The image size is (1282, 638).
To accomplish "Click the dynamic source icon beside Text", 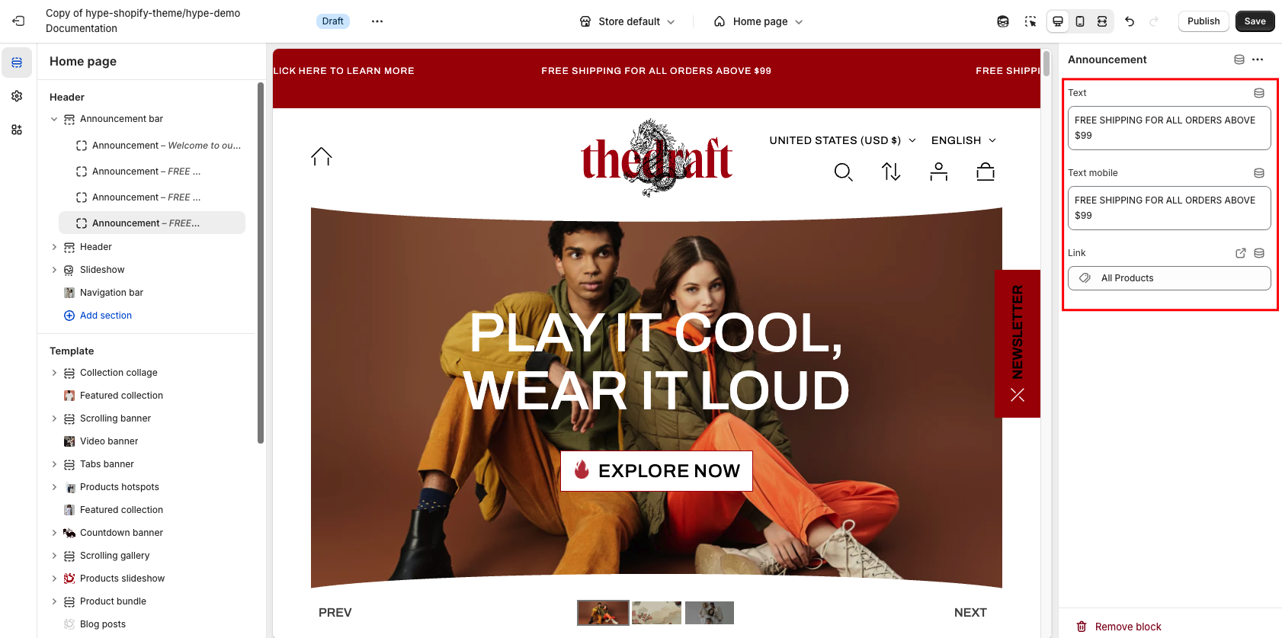I will point(1259,93).
